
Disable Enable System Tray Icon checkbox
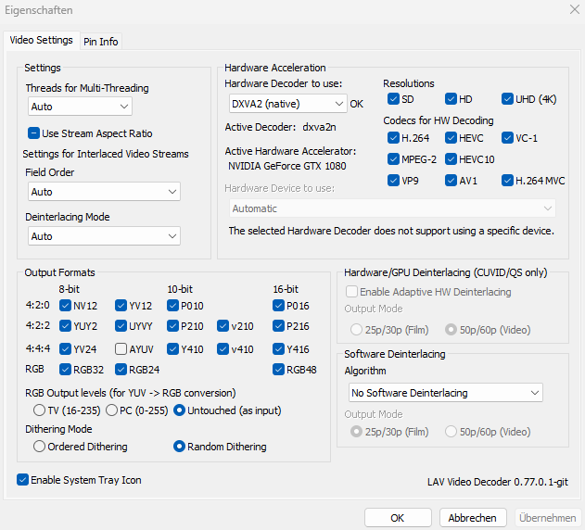click(x=22, y=480)
